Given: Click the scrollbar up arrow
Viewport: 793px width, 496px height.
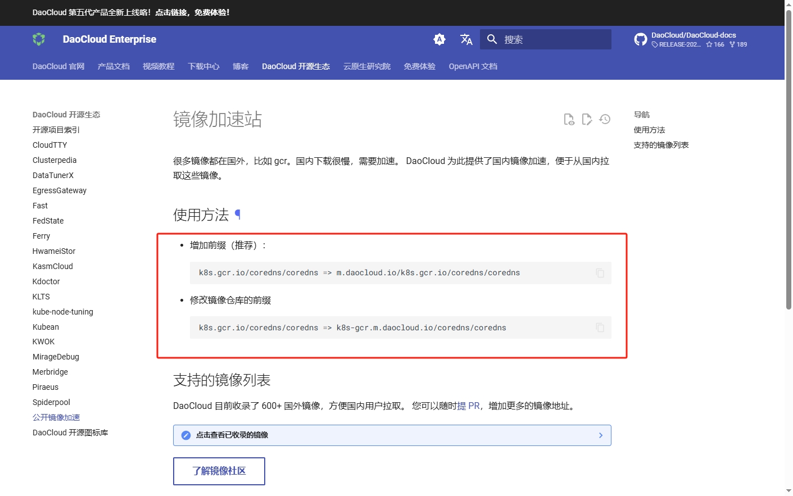Looking at the screenshot, I should click(x=789, y=4).
